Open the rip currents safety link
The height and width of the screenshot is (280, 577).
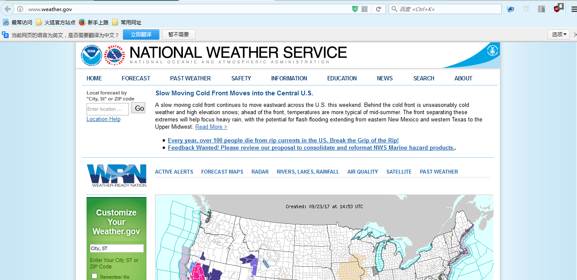pos(283,140)
